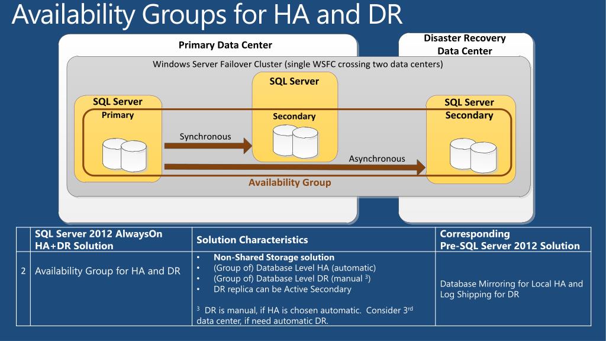Select the long Asynchronous replication arrow
606x341 pixels.
(x=295, y=166)
